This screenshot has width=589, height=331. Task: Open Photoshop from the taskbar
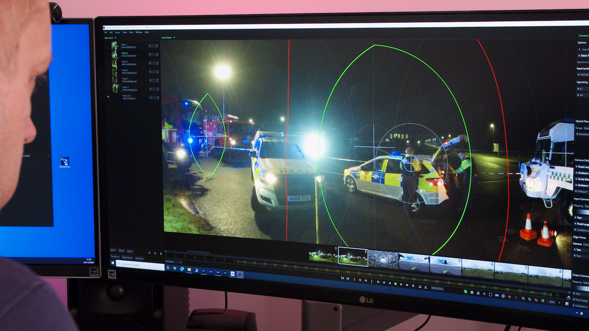pos(225,273)
